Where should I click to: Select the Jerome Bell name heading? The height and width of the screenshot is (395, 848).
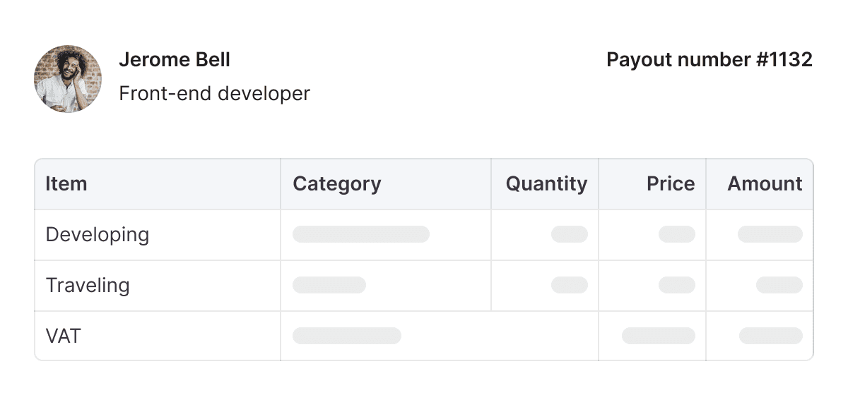(175, 60)
